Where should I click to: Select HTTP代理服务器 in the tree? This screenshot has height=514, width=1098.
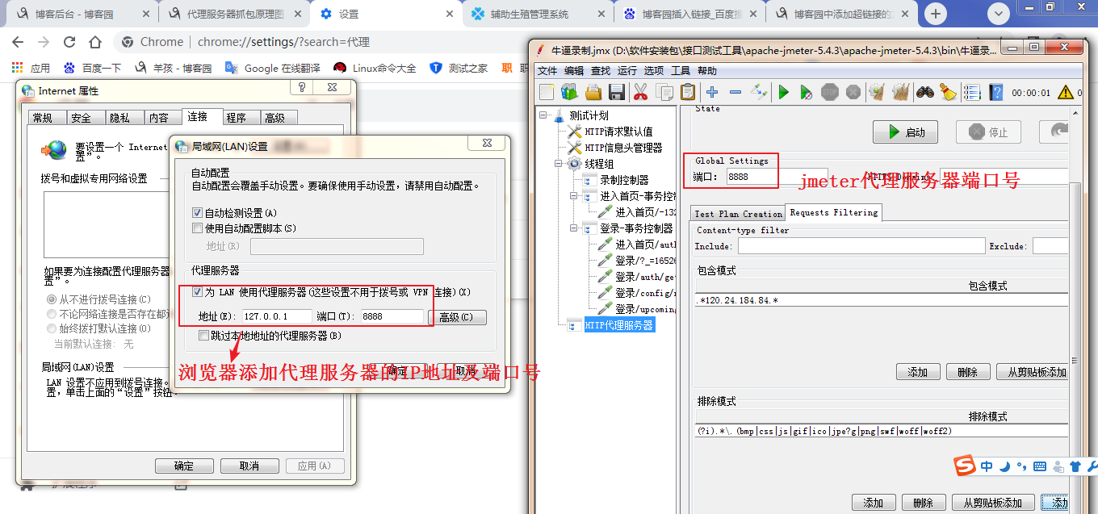pyautogui.click(x=619, y=325)
